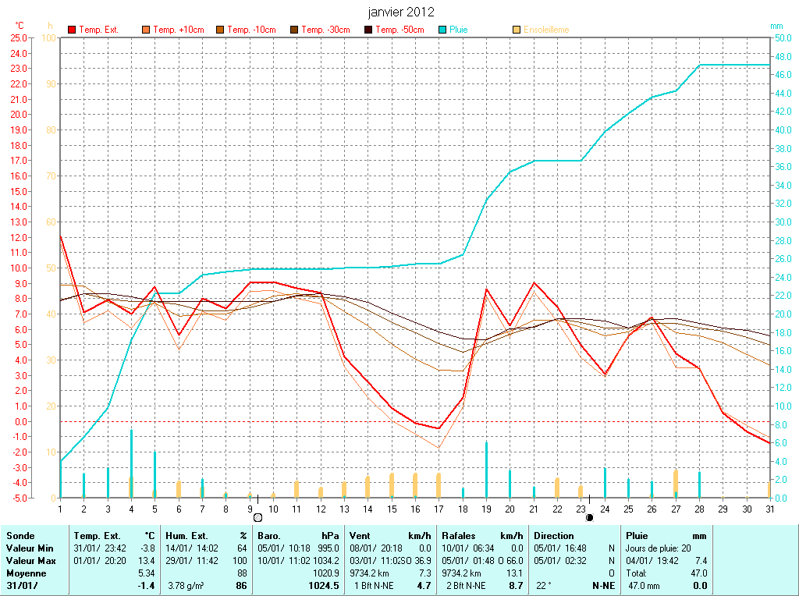
Task: Click the full moon icon below day 9
Action: pyautogui.click(x=258, y=517)
